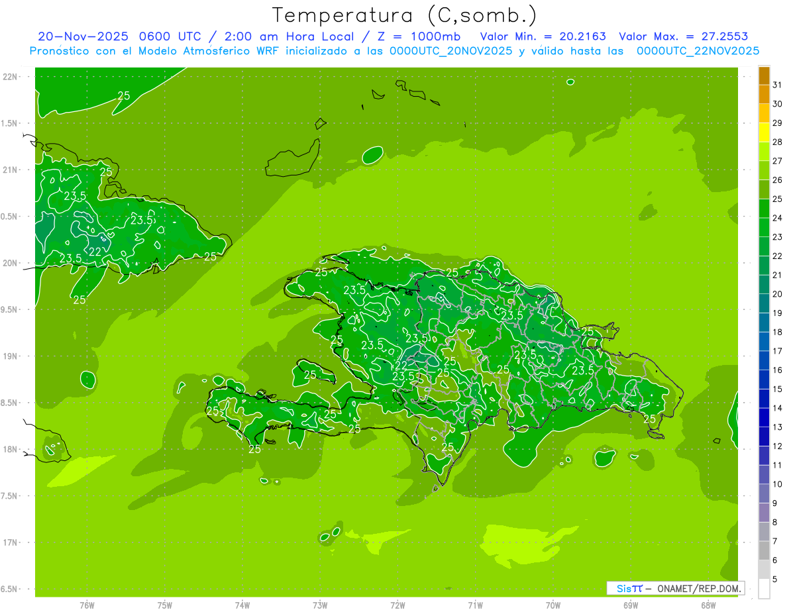Click the legend label "24"

[x=778, y=218]
